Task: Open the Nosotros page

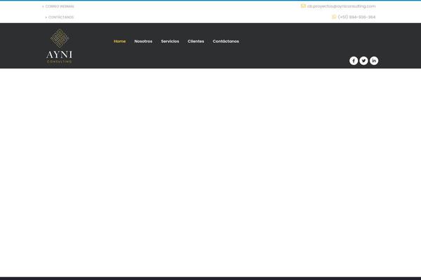Action: [143, 41]
